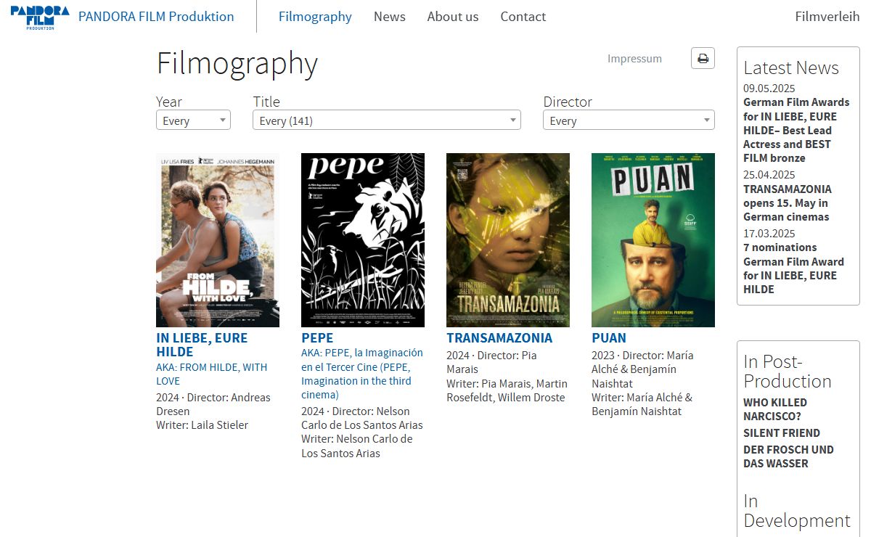Image resolution: width=871 pixels, height=537 pixels.
Task: Go to the News menu item
Action: (x=390, y=17)
